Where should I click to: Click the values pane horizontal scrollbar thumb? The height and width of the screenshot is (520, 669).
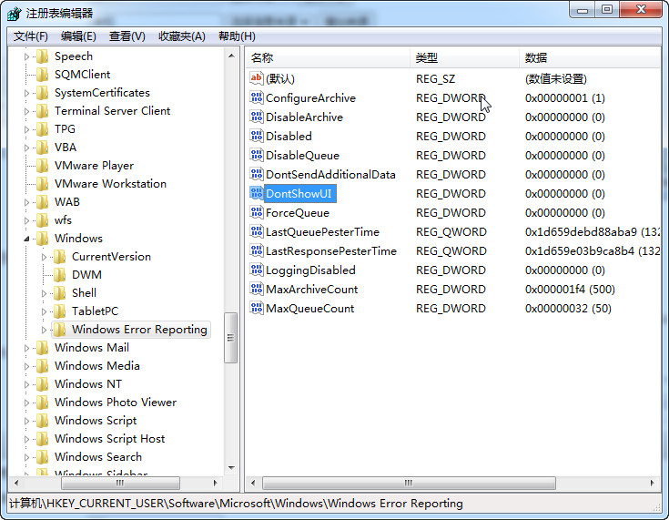click(409, 483)
